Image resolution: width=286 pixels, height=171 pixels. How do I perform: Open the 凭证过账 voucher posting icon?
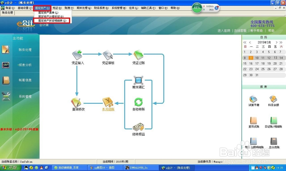point(138,55)
